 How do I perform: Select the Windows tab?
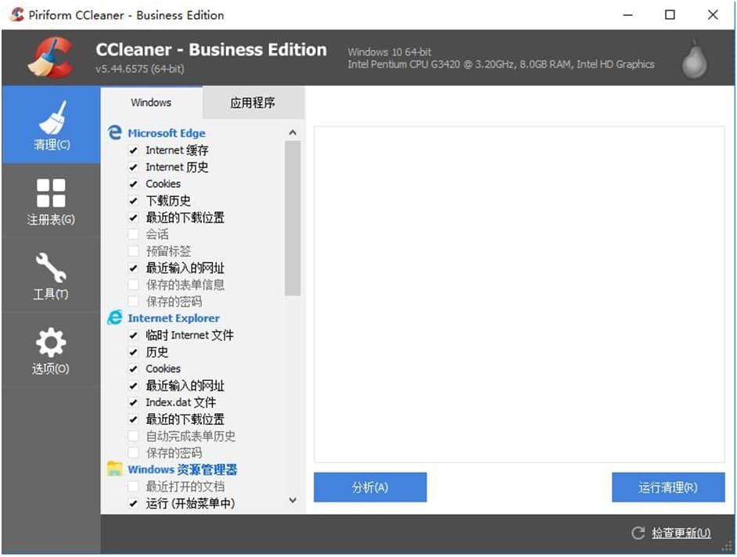point(150,102)
